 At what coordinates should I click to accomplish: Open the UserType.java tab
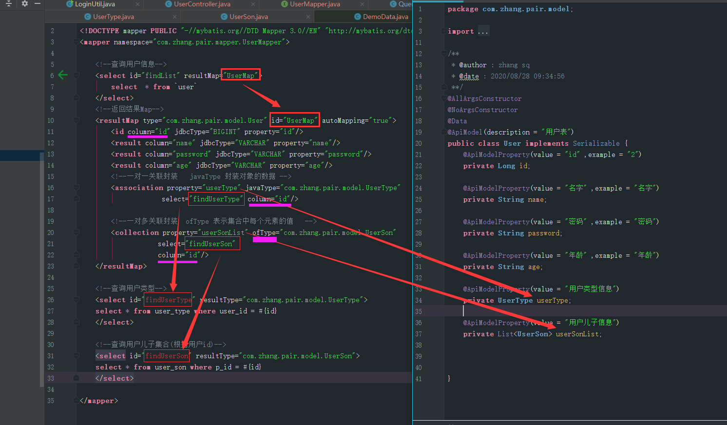click(x=114, y=17)
